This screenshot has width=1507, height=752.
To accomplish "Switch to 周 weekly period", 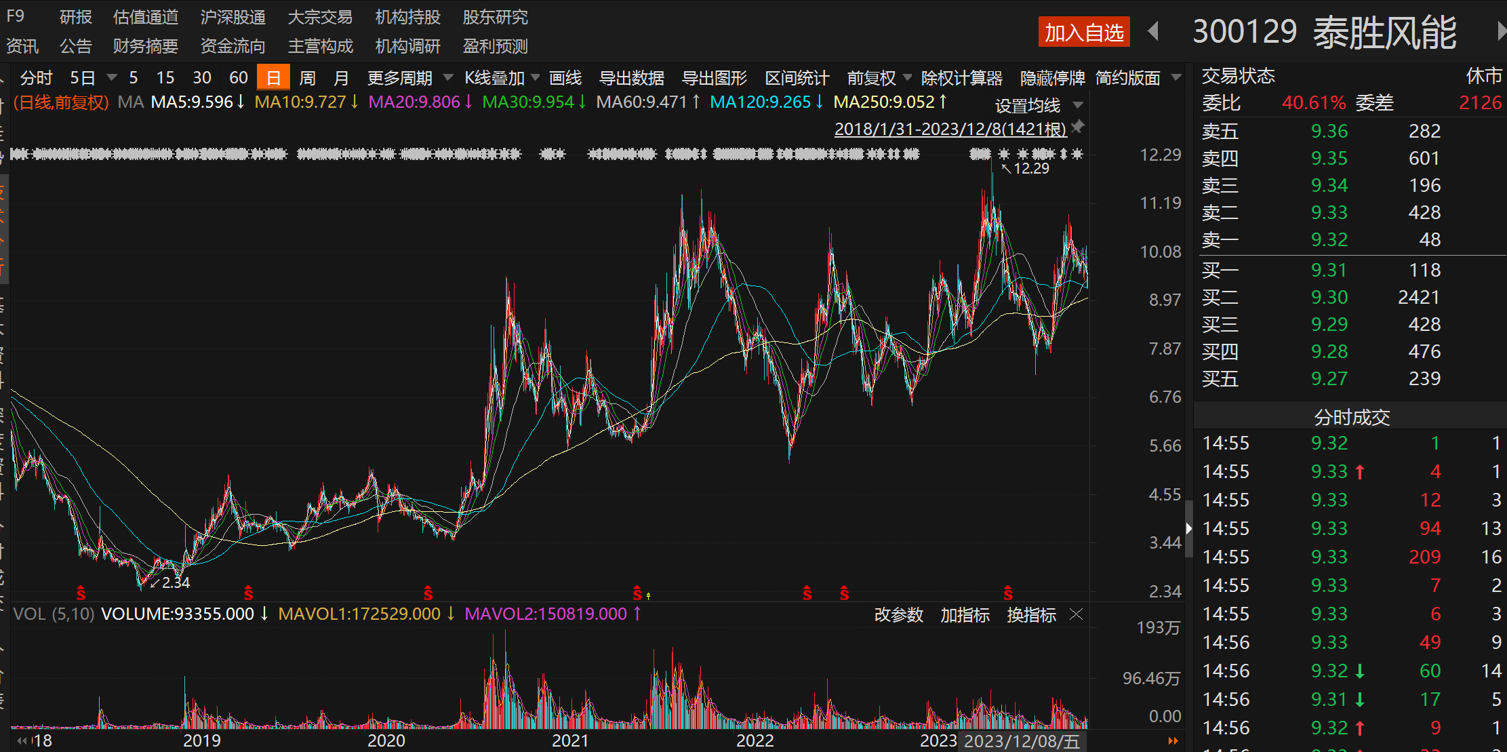I will [307, 78].
